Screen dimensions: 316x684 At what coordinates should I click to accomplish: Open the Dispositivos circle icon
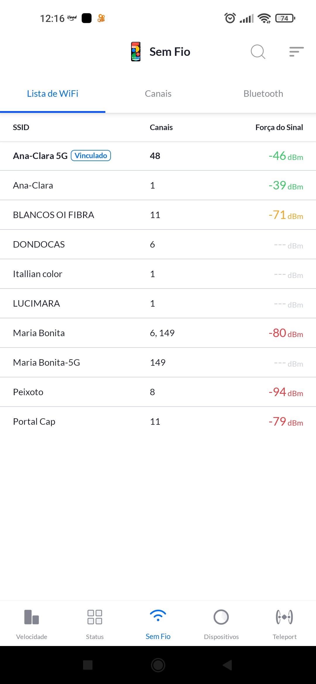[221, 617]
